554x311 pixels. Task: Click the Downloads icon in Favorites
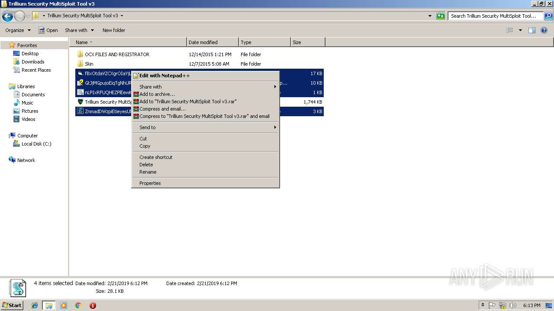[16, 62]
